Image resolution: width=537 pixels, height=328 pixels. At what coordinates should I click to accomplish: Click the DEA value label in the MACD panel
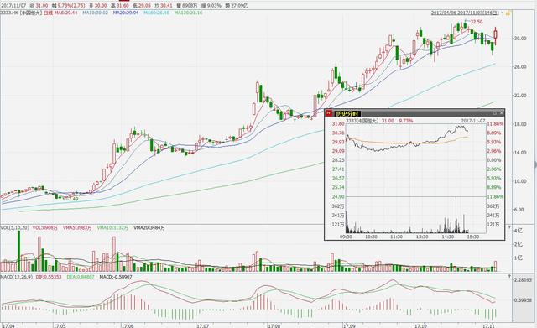[81, 276]
